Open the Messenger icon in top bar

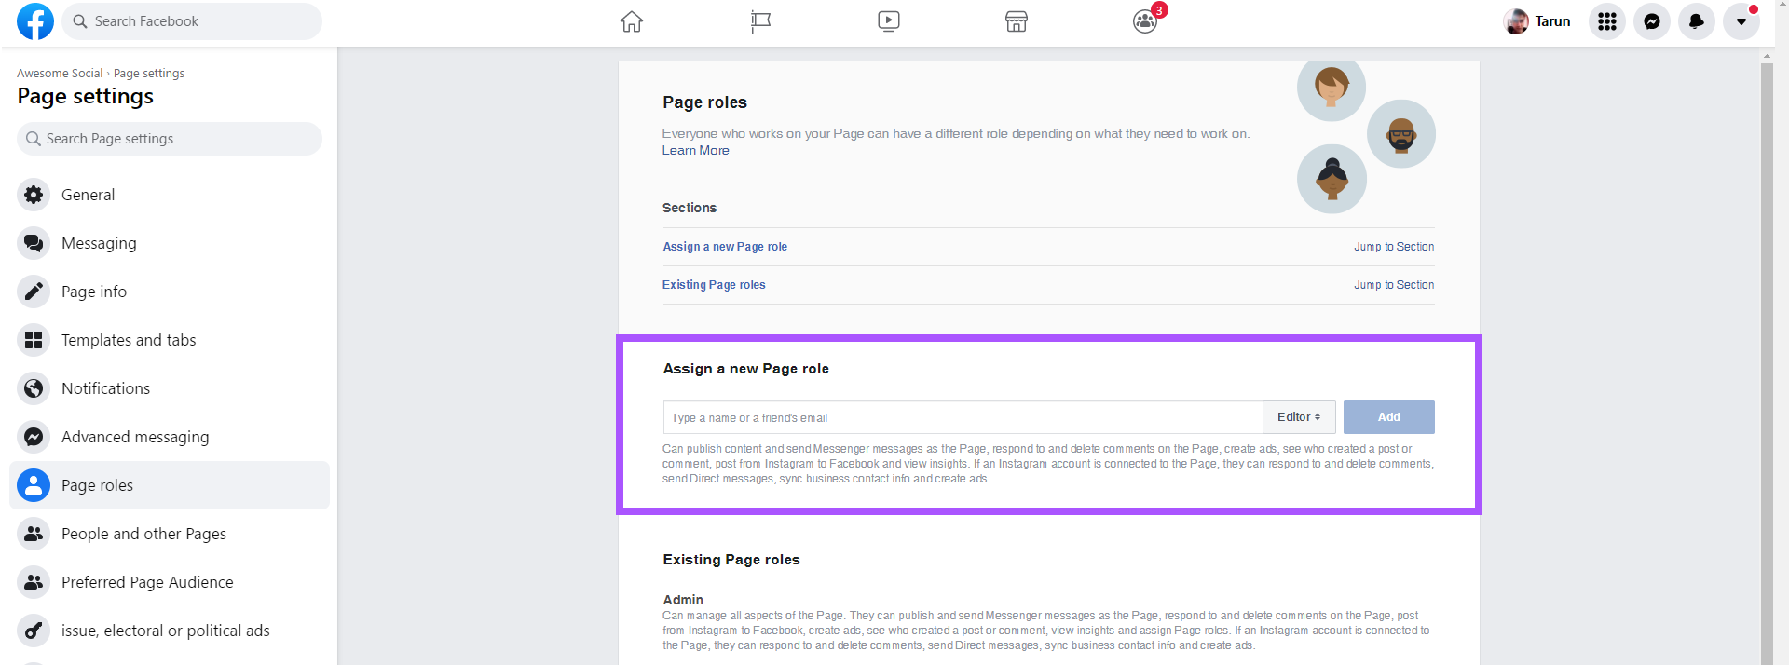(1652, 21)
